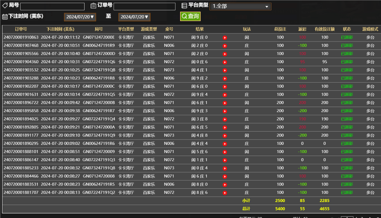The image size is (381, 218).
Task: Open the start date dropdown 2024/07/20
Action: coord(80,17)
